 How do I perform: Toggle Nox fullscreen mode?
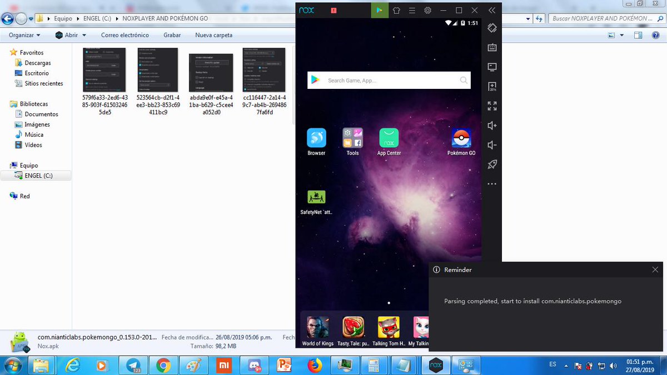pyautogui.click(x=492, y=106)
